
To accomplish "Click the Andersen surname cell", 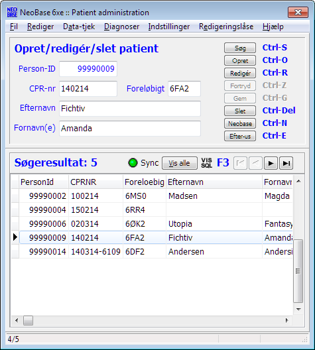I will point(214,251).
